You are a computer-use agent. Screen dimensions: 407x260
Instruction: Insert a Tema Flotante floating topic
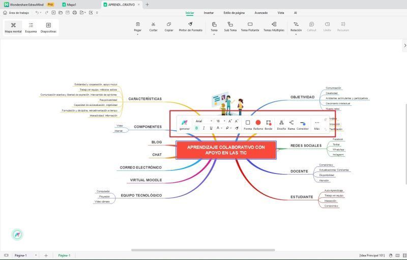[250, 27]
